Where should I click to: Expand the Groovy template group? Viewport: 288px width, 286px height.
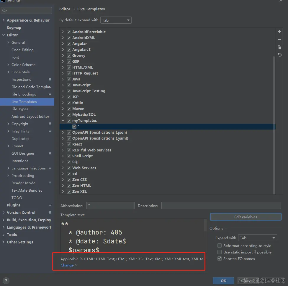click(63, 55)
